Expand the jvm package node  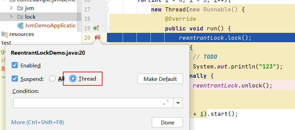11,8
